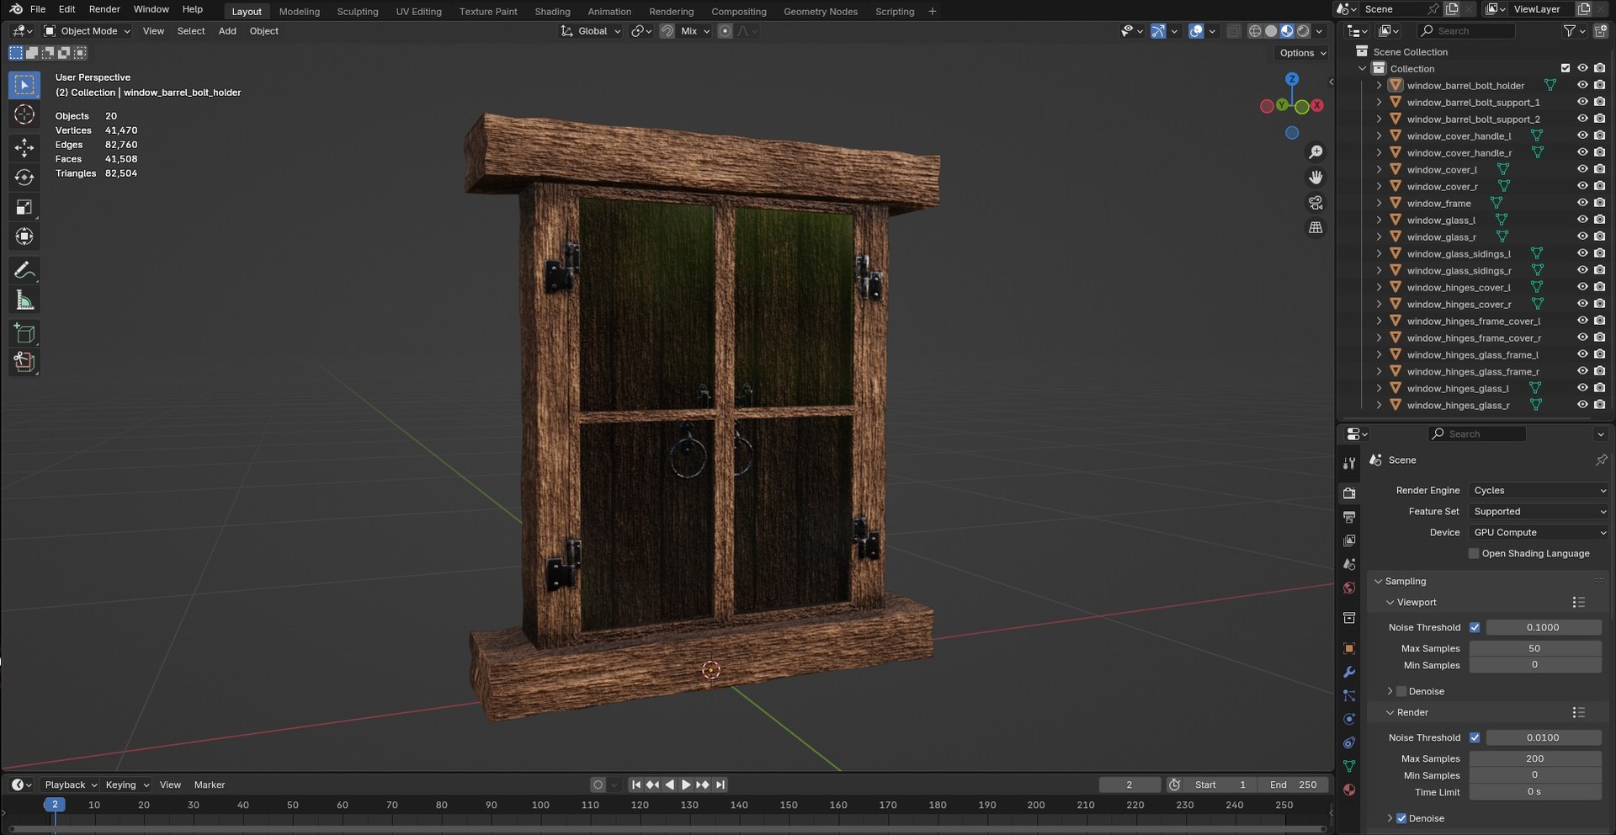This screenshot has width=1616, height=835.
Task: Select the Add Cube tool
Action: pos(24,333)
